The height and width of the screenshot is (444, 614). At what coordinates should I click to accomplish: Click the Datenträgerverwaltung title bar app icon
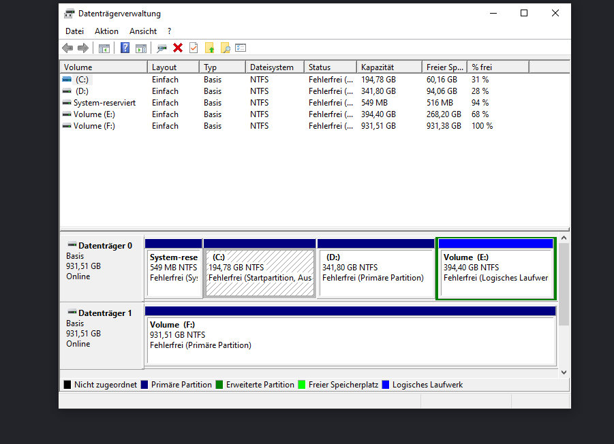[70, 14]
